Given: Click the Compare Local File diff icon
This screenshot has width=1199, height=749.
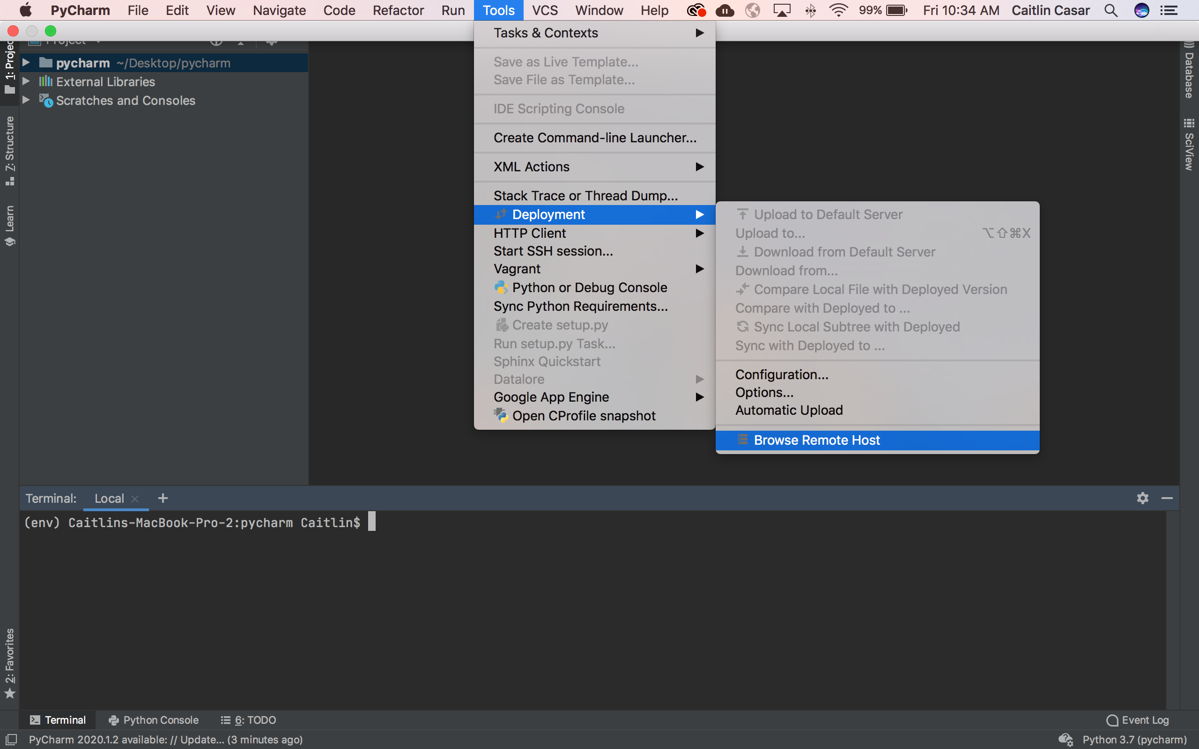Looking at the screenshot, I should [x=742, y=289].
